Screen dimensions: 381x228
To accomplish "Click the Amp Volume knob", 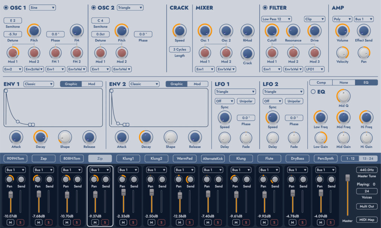I will click(x=342, y=30).
